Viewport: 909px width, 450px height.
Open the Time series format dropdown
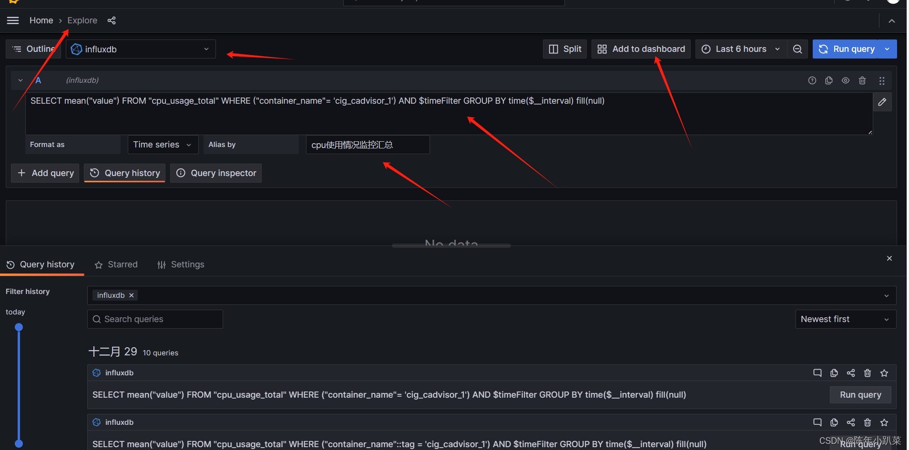[163, 145]
